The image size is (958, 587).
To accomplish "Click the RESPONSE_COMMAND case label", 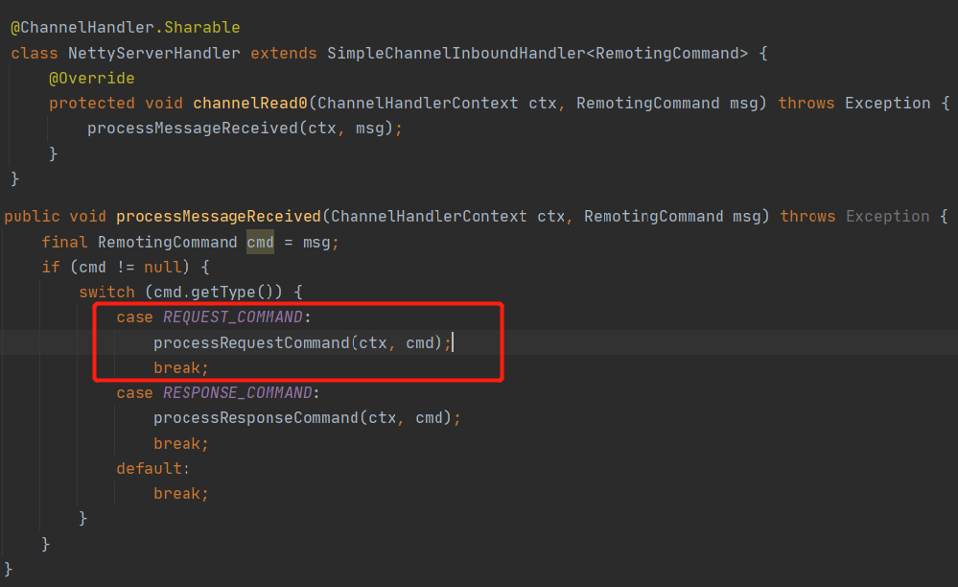I will [237, 392].
